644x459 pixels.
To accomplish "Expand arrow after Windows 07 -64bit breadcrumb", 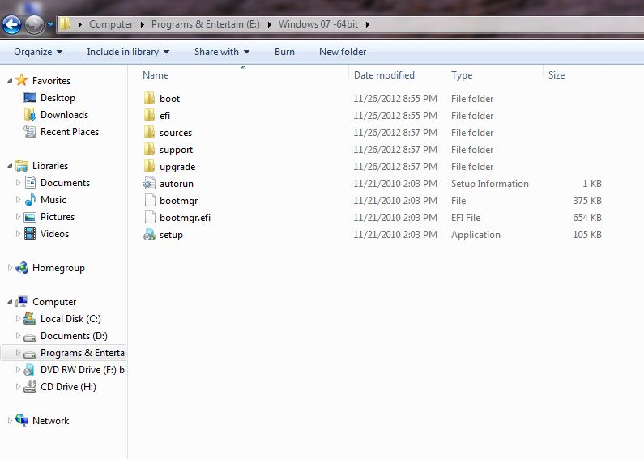I will [x=368, y=24].
